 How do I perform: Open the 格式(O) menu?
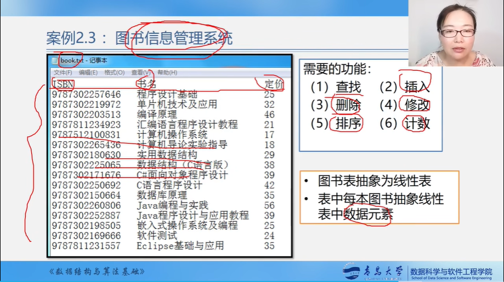tap(114, 72)
